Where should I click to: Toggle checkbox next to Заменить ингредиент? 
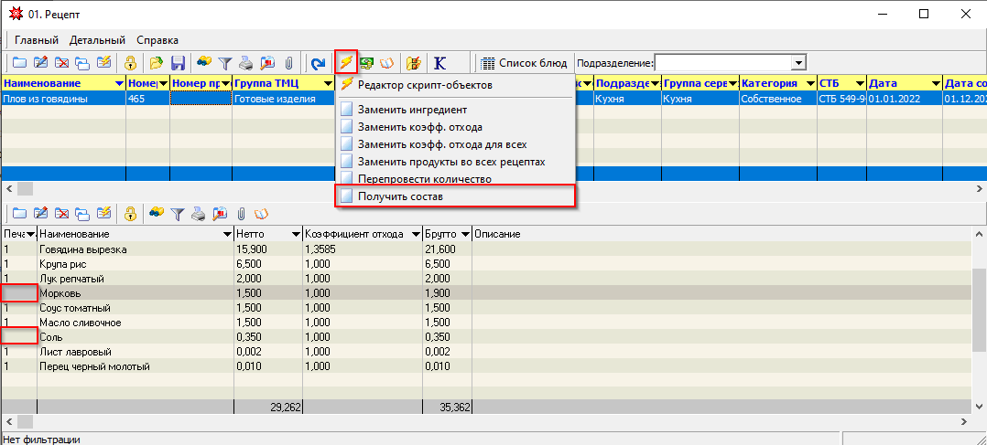(x=346, y=110)
